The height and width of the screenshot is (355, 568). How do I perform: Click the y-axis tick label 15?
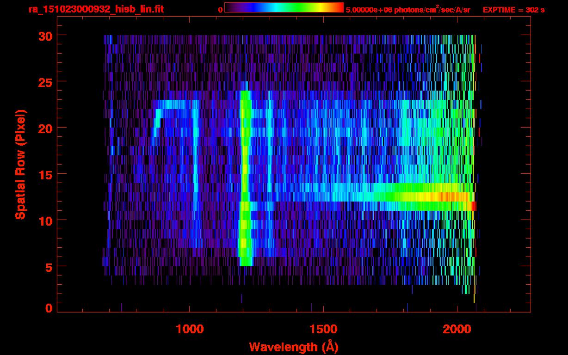(x=45, y=174)
